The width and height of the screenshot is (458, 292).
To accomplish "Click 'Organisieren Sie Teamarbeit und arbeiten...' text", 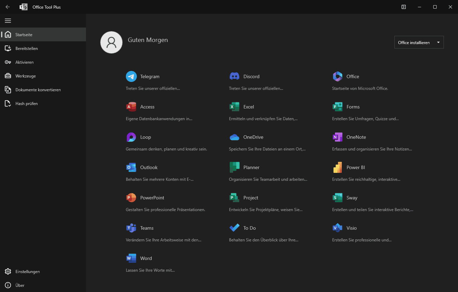I will click(x=268, y=179).
